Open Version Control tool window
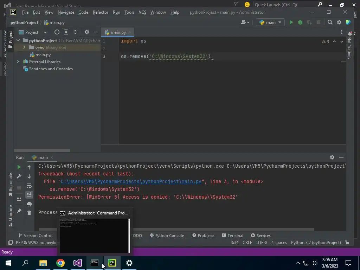This screenshot has height=270, width=360. tap(36, 235)
